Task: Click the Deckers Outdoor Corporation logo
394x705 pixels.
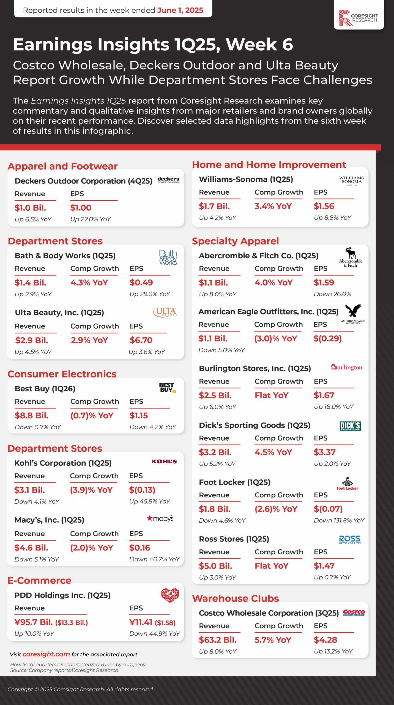Action: pyautogui.click(x=168, y=180)
